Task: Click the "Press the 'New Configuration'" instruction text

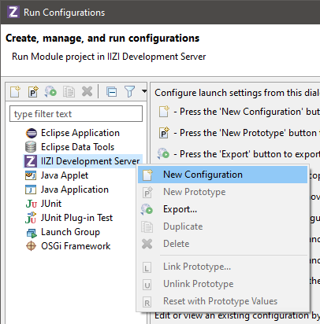Action: click(x=242, y=112)
